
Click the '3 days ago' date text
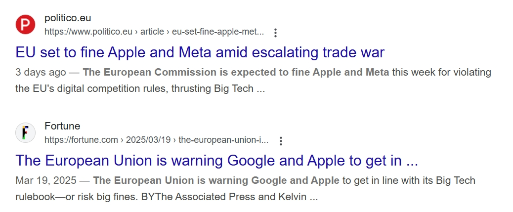tap(41, 72)
